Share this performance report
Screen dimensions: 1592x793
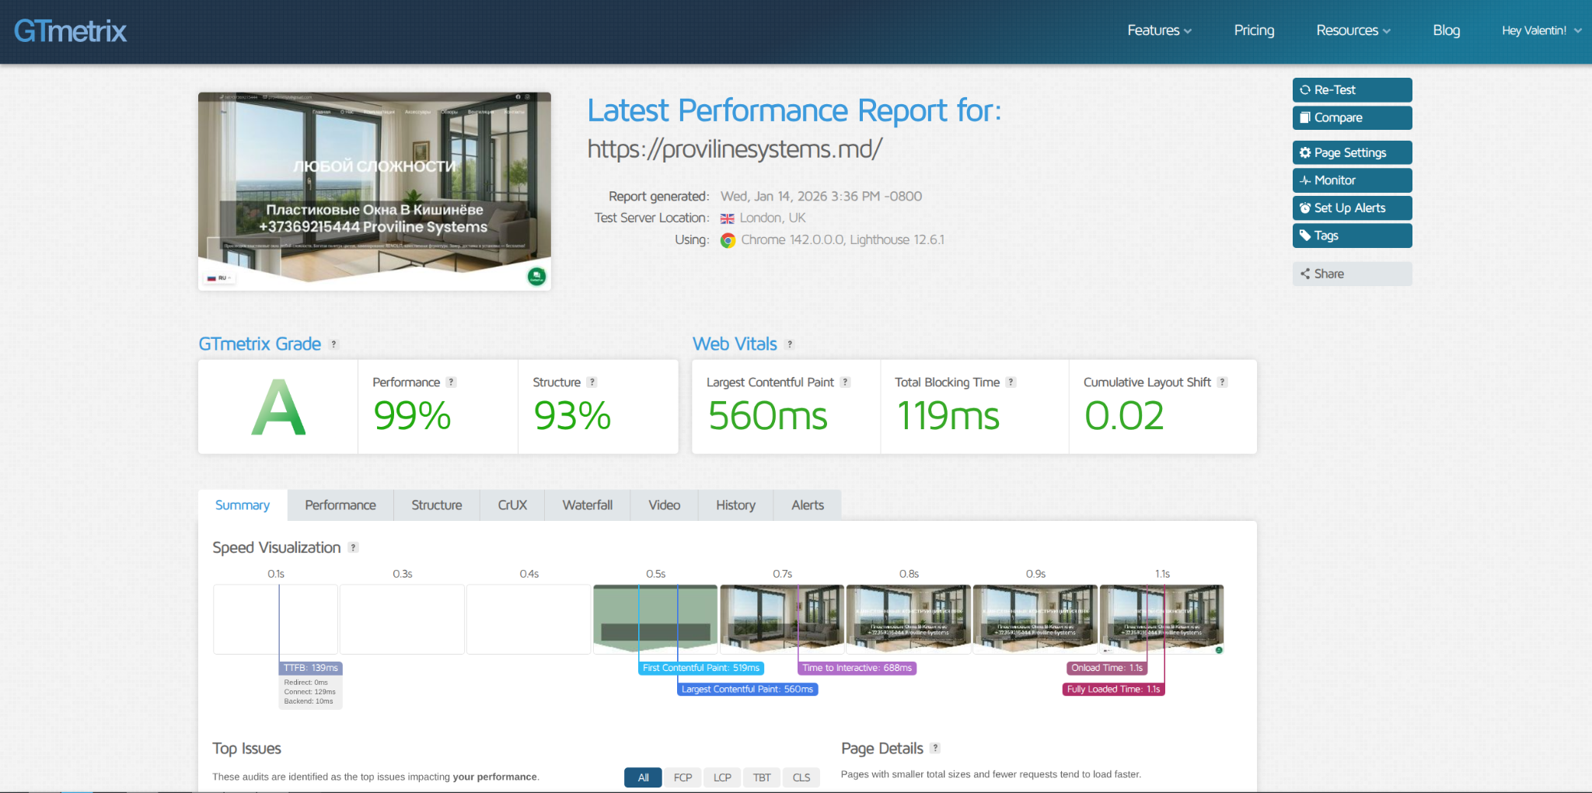1352,274
